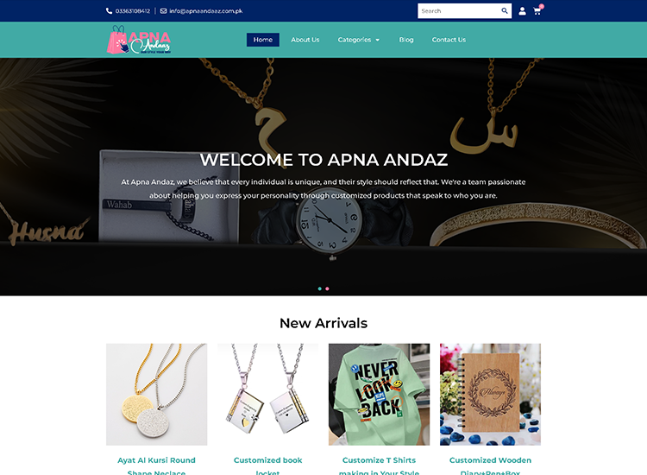Click the search magnifier icon

[x=505, y=11]
